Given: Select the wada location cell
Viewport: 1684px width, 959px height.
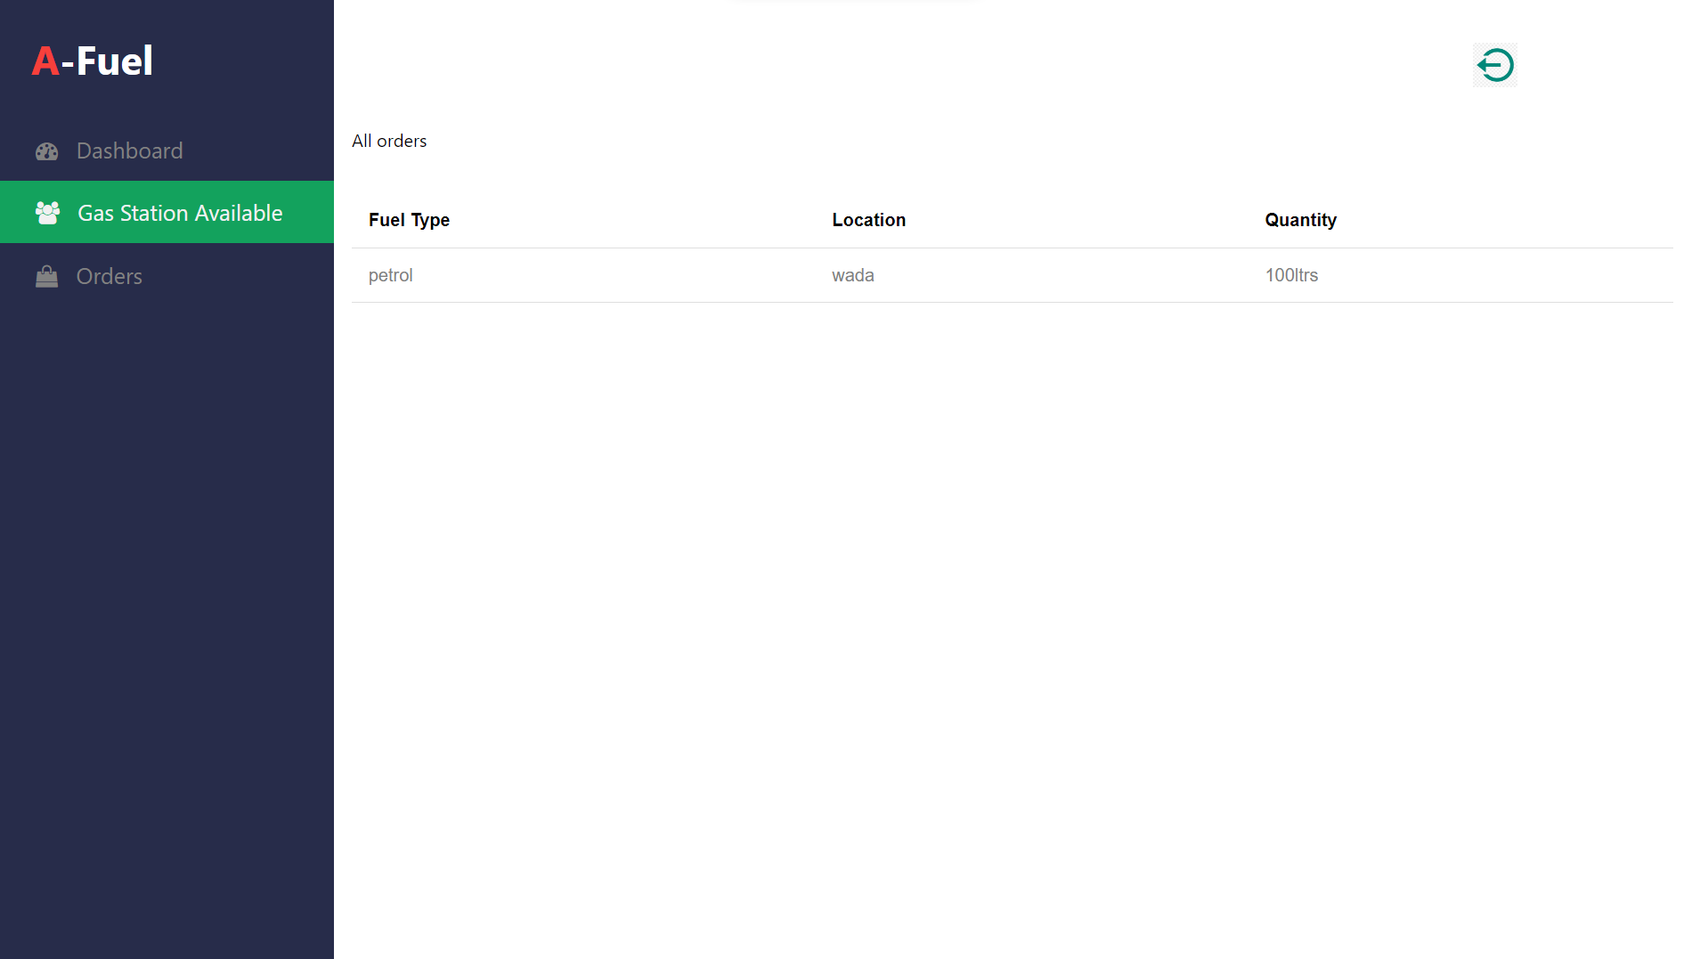Looking at the screenshot, I should pyautogui.click(x=852, y=275).
